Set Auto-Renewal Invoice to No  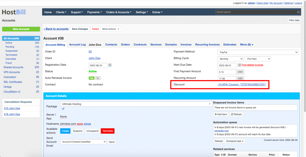point(98,78)
